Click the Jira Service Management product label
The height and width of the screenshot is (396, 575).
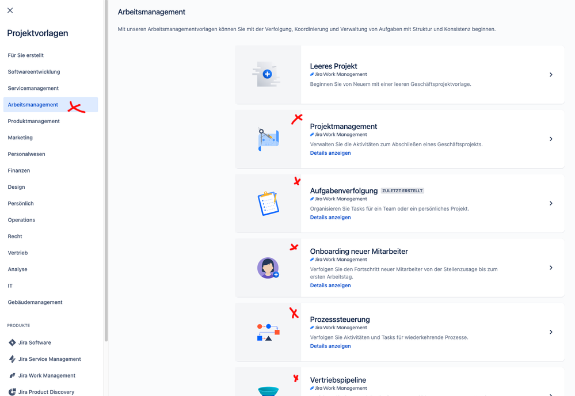(49, 359)
